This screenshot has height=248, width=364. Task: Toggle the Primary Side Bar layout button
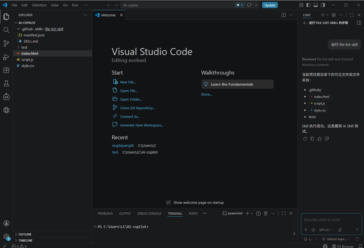[x=308, y=5]
